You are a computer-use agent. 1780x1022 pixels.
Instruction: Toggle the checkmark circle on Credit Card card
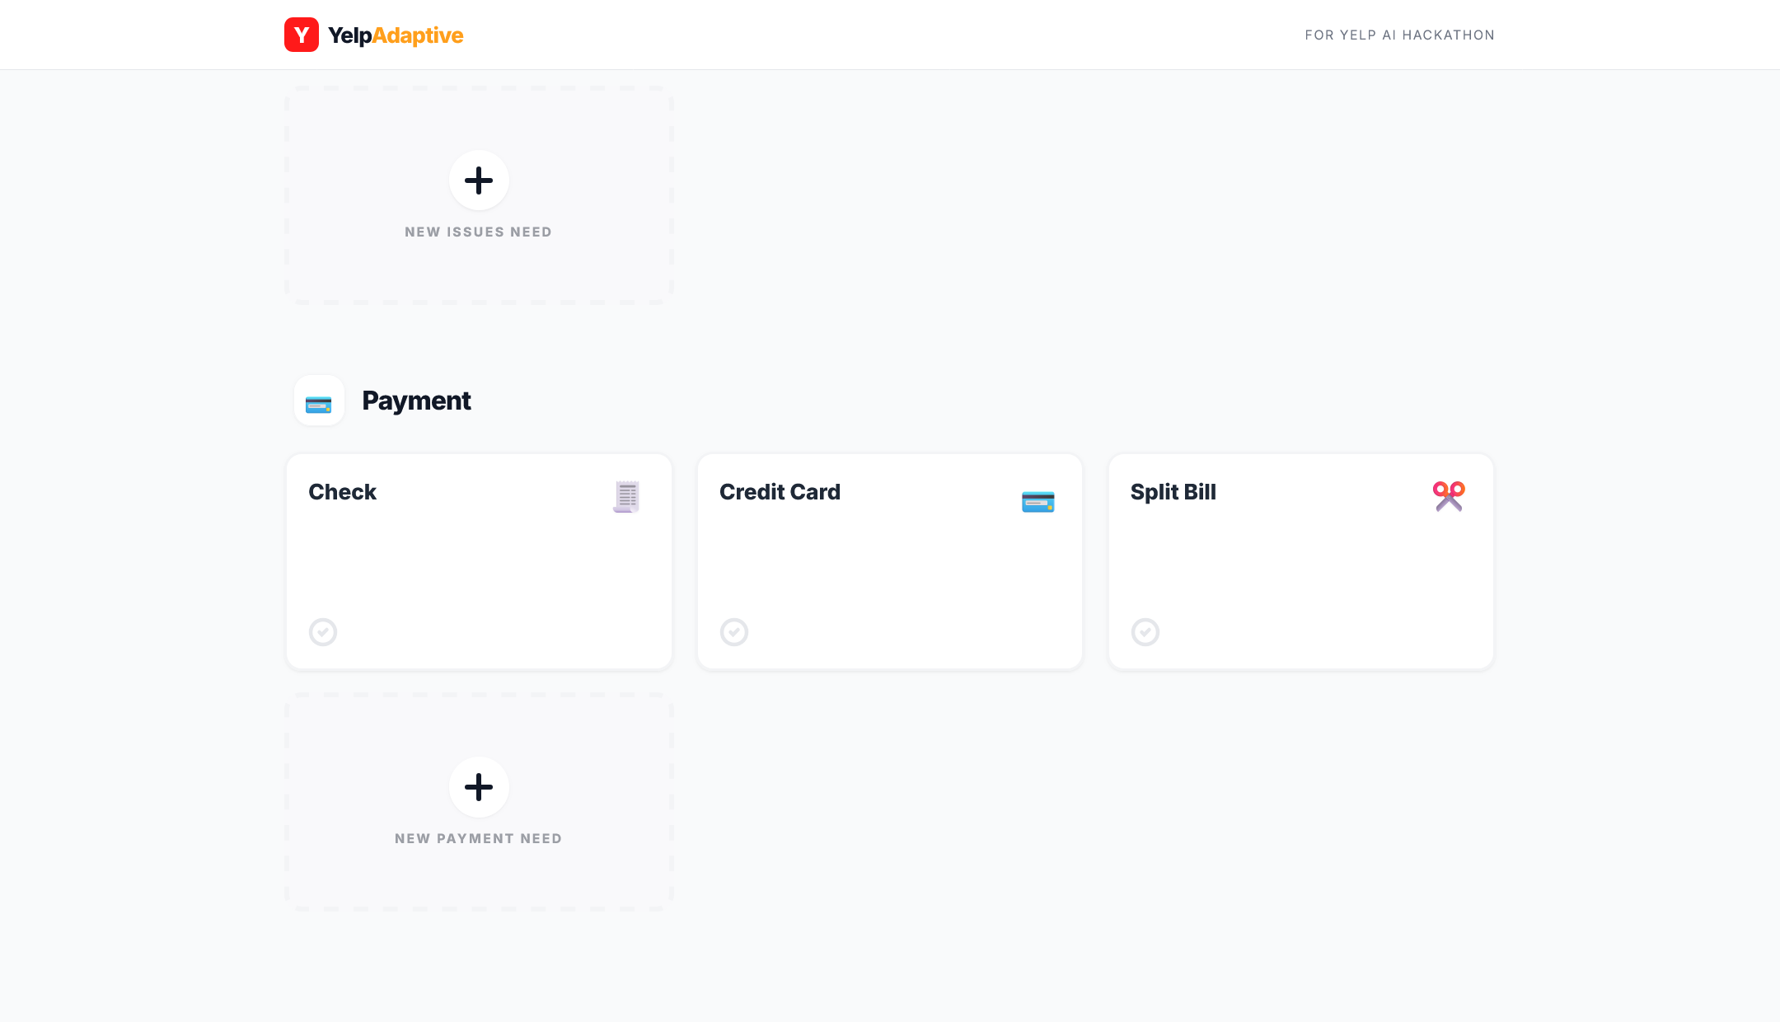tap(734, 632)
